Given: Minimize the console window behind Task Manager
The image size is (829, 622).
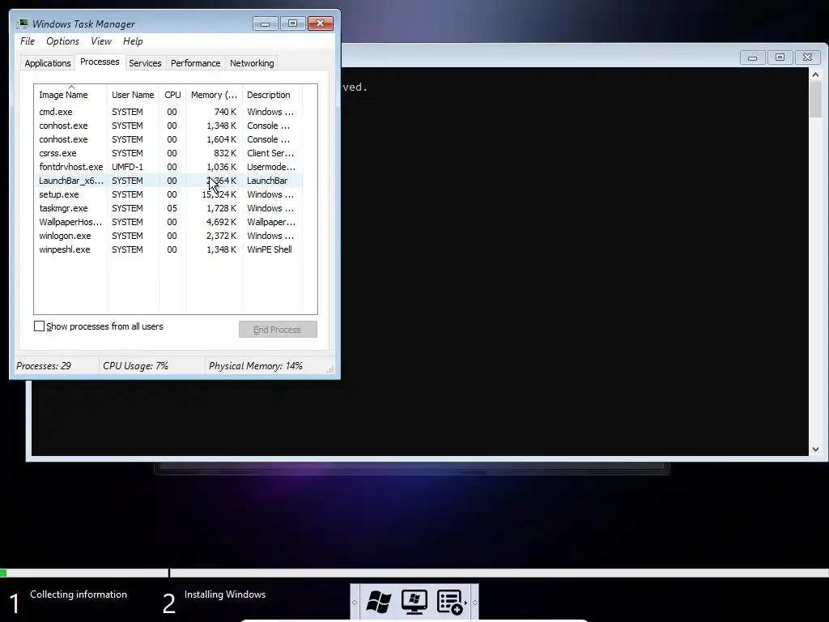Looking at the screenshot, I should click(x=752, y=58).
